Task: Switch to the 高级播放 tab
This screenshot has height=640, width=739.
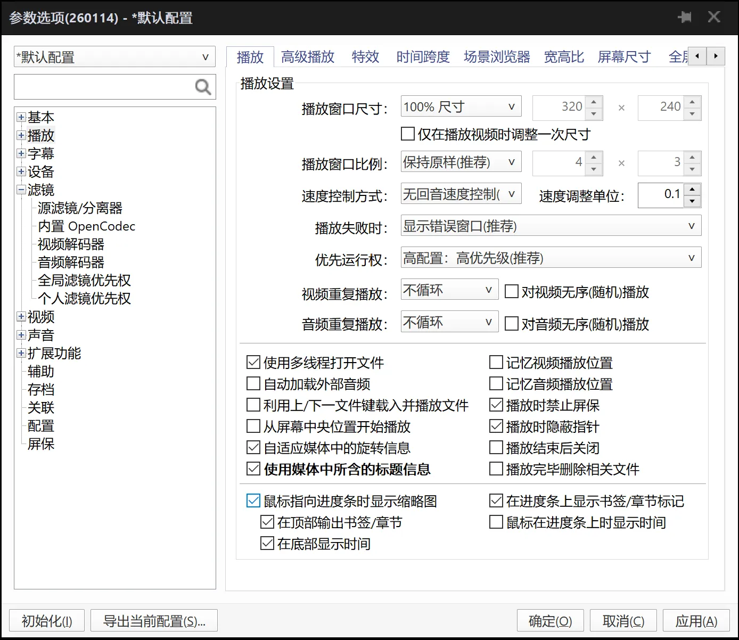Action: [x=308, y=57]
